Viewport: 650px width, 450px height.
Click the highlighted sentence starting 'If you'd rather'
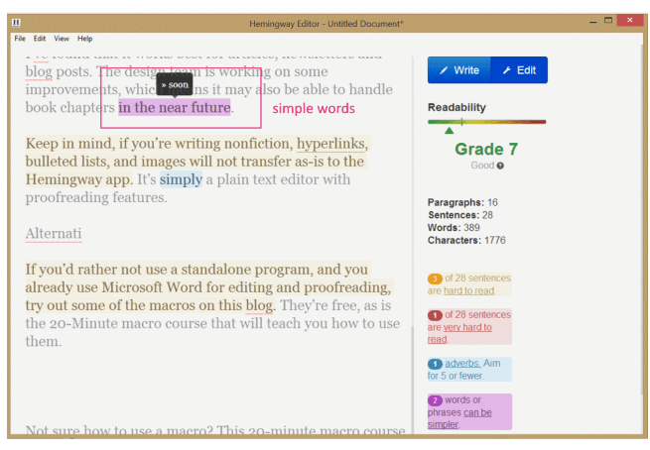[x=207, y=287]
